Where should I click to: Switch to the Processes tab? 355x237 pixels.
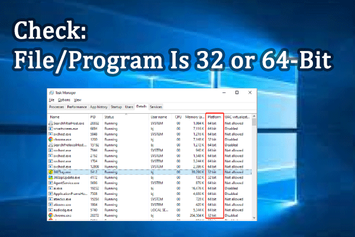click(57, 107)
